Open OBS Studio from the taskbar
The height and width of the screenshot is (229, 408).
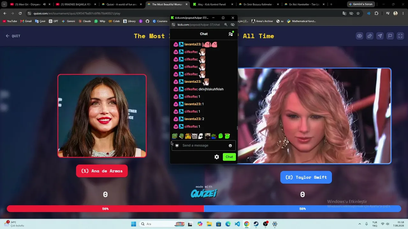pos(266,224)
